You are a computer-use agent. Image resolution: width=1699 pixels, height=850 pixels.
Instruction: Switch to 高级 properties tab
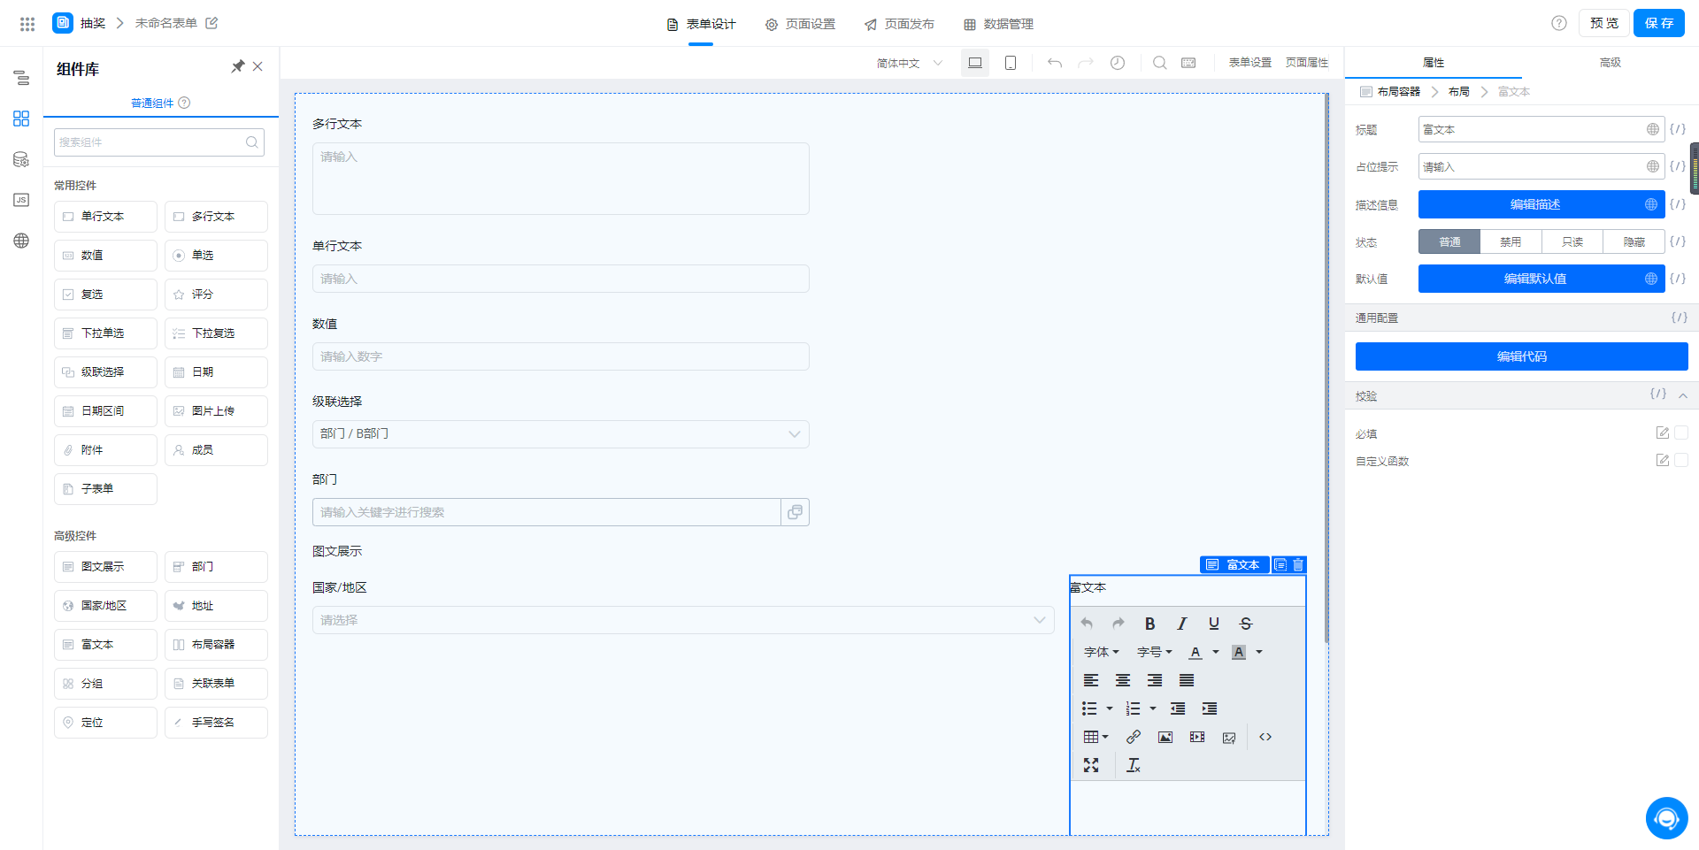click(x=1611, y=63)
